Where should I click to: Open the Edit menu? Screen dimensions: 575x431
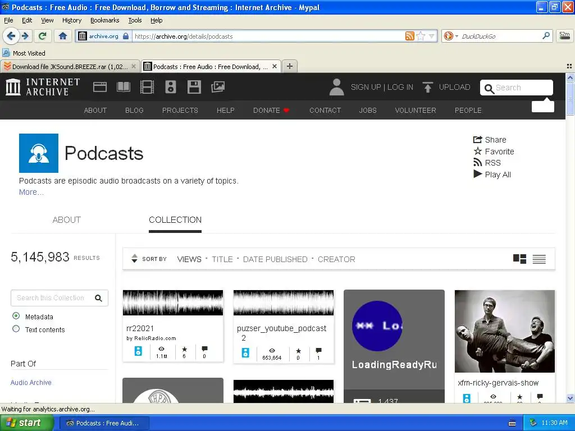point(27,20)
